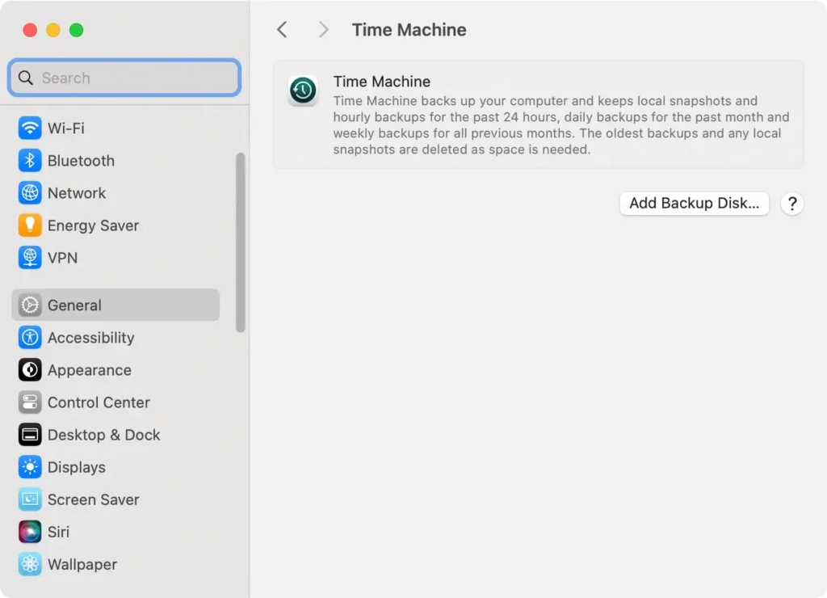
Task: Click the green zoom window button
Action: [x=77, y=30]
